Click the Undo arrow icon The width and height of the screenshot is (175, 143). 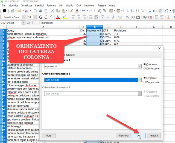point(84,11)
